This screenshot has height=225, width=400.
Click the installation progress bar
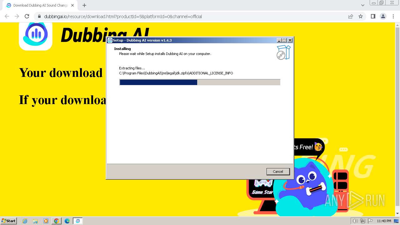pos(200,82)
